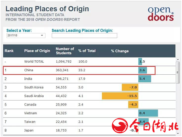Click the scrollbar up arrow
This screenshot has width=182, height=137.
click(178, 60)
